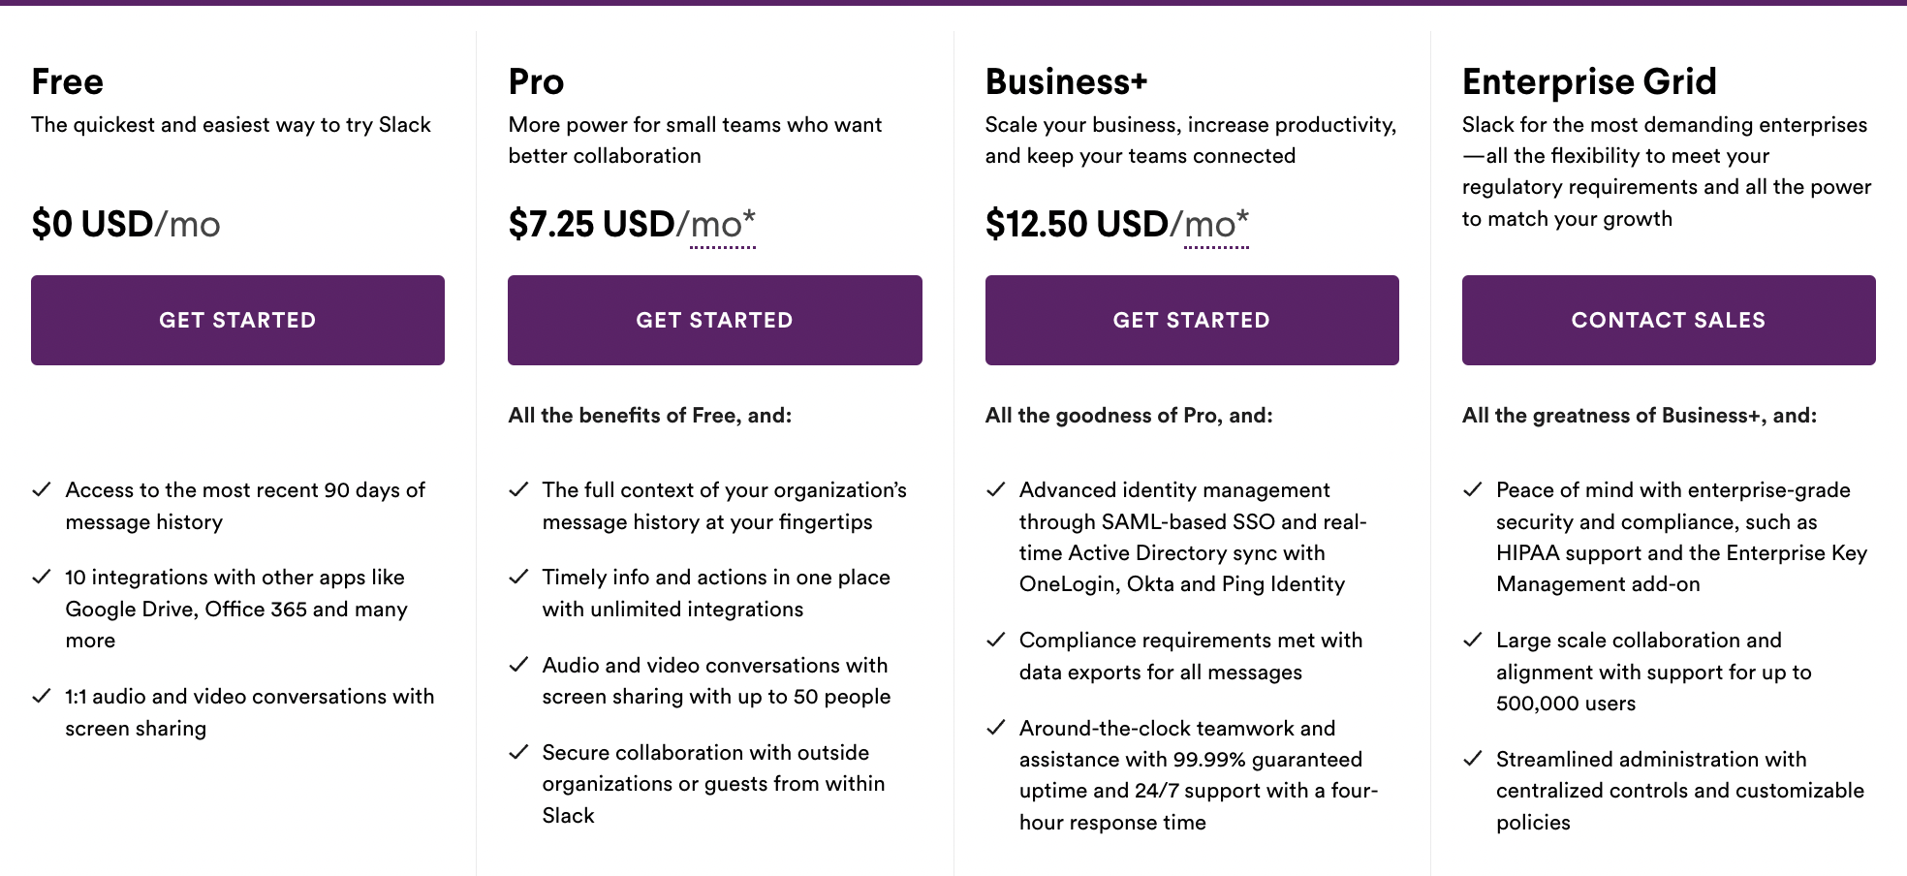Click the $0 USD/mo price text
Screen dimensions: 1907x876
[x=126, y=225]
